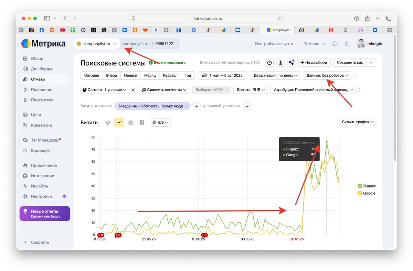The width and height of the screenshot is (413, 271).
Task: Click the Новые отчеты banner
Action: click(45, 213)
